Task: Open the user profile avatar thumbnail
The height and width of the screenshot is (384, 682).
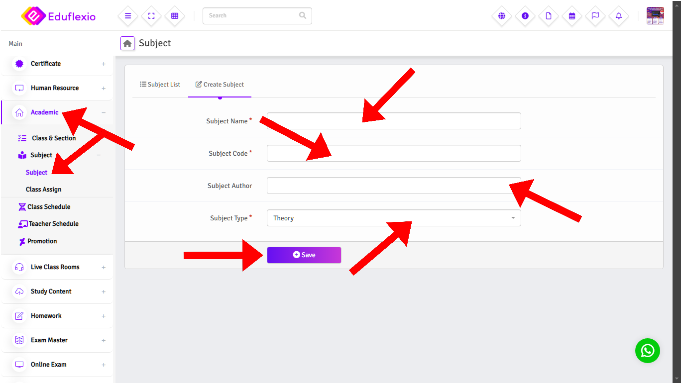Action: click(655, 16)
